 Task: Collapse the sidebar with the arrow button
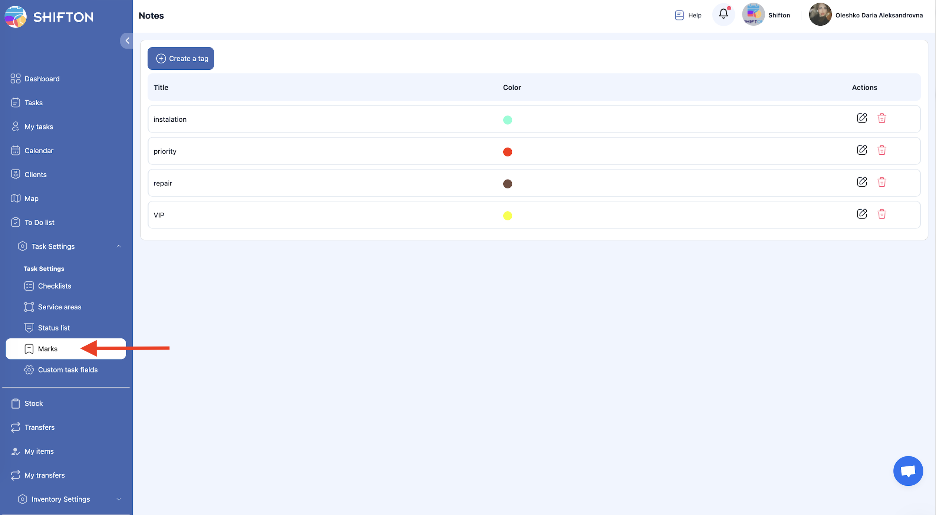pos(127,40)
